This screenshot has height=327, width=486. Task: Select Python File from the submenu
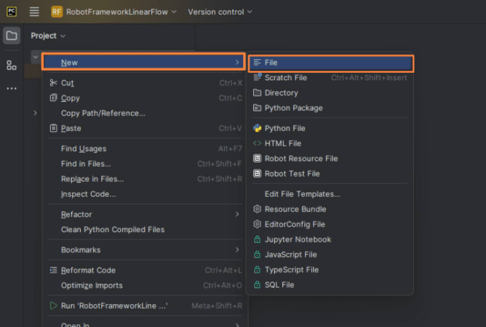tap(284, 128)
